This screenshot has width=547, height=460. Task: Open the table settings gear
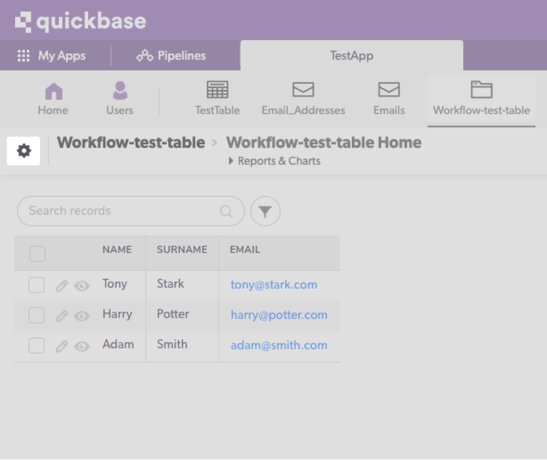[23, 150]
